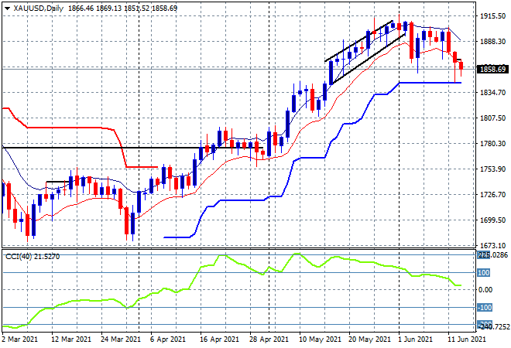This screenshot has height=348, width=511.
Task: Click the 6 Apr 2021 date label
Action: [168, 339]
